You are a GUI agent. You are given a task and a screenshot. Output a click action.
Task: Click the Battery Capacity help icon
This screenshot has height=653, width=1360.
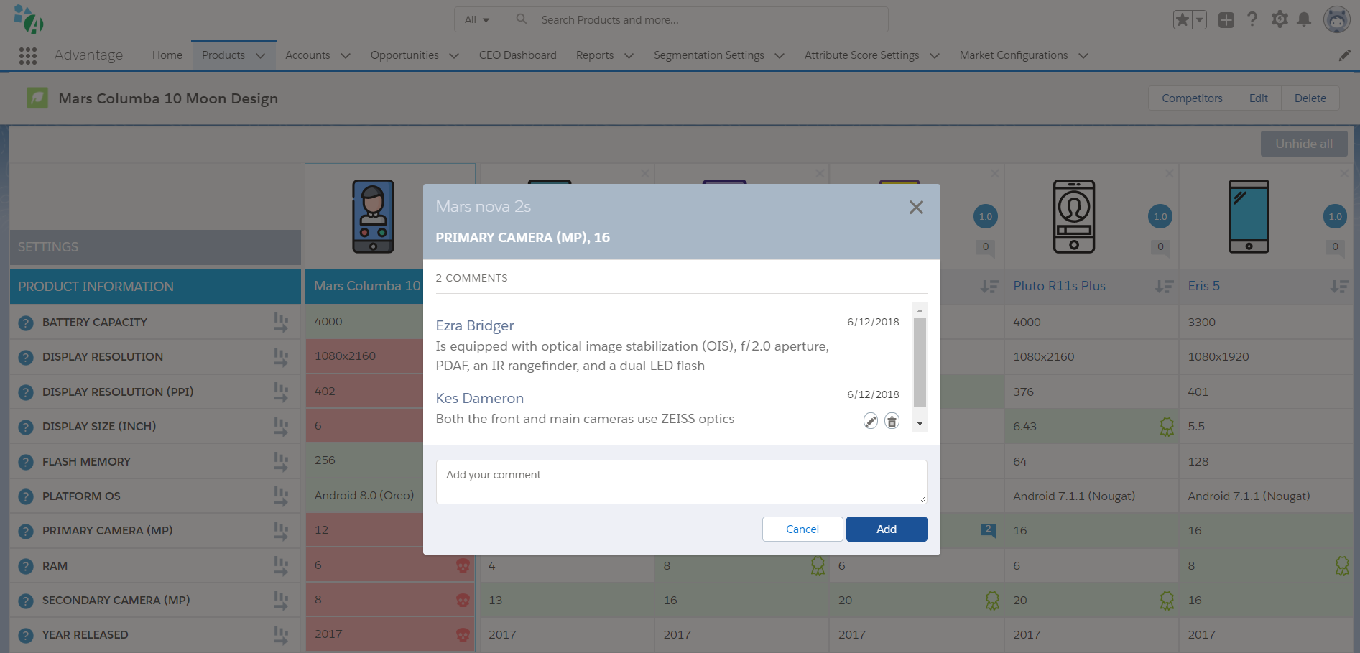coord(26,323)
